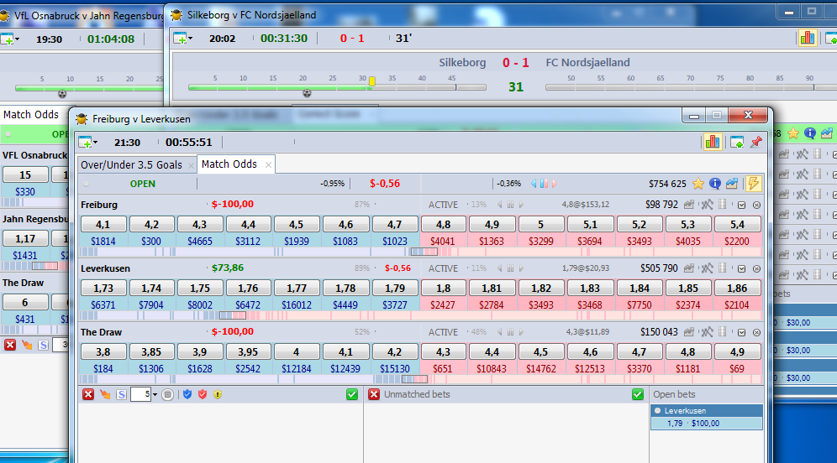Click the yellow star favourite icon

coord(697,184)
